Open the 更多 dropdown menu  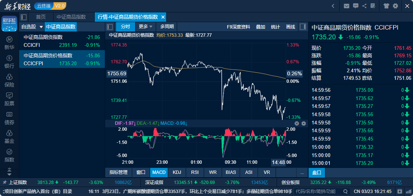146,27
